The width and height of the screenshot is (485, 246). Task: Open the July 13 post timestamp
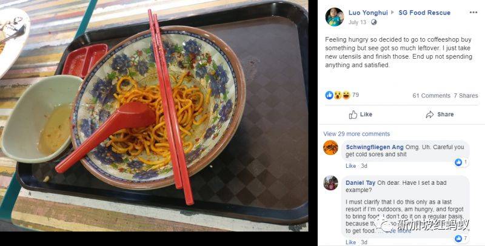pyautogui.click(x=357, y=22)
